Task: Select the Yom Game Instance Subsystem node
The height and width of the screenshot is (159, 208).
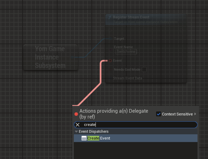Action: pos(51,57)
